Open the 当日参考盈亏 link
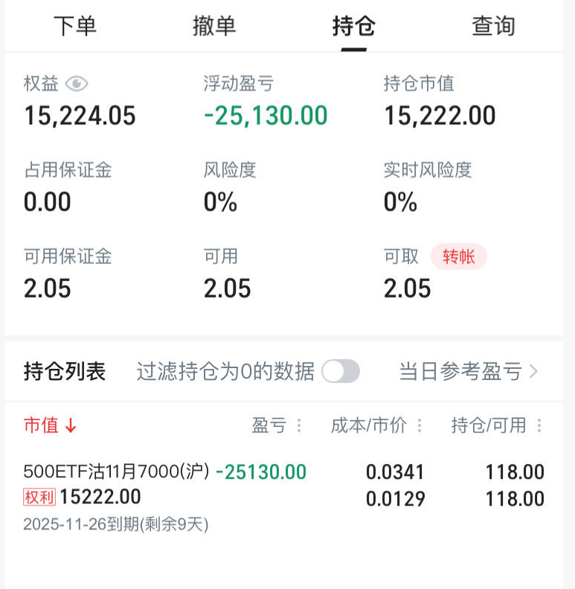 (460, 371)
